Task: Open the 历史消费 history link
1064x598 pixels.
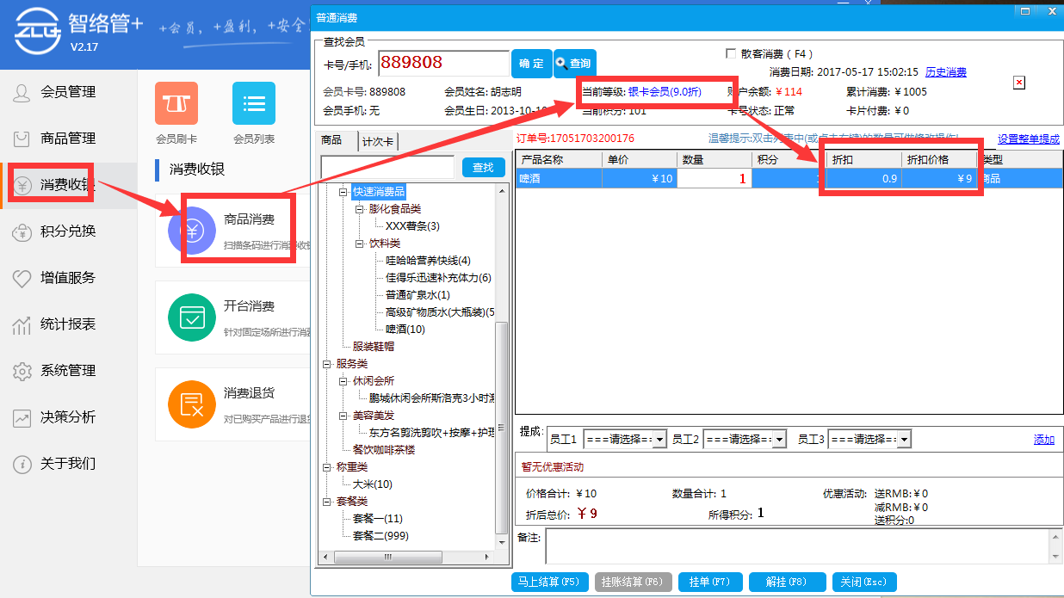Action: click(945, 71)
